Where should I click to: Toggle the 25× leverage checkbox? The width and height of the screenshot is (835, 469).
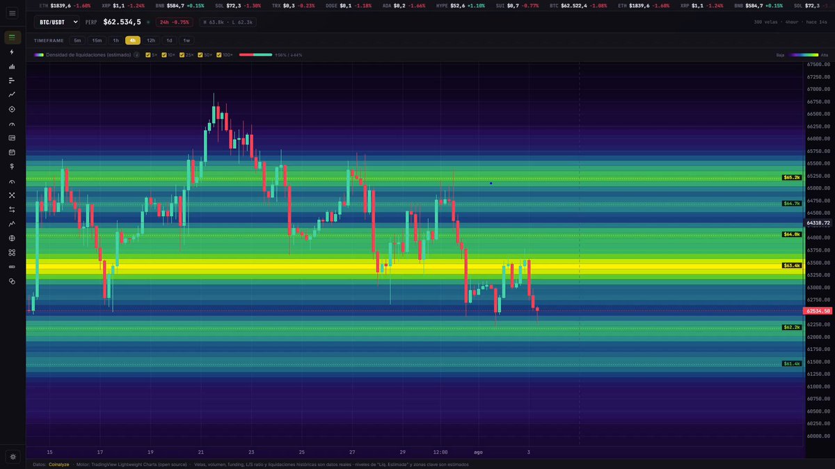pos(182,54)
